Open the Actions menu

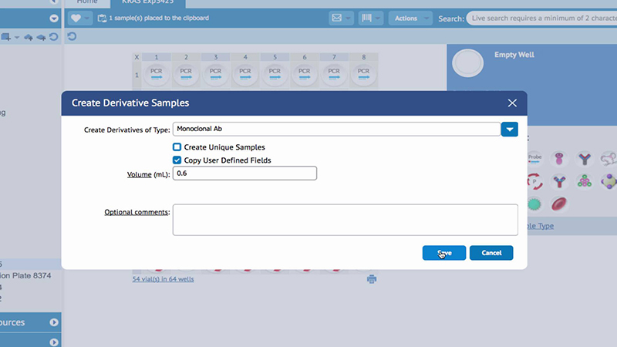(410, 18)
